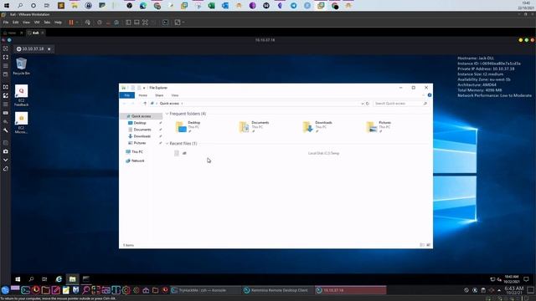Click the Remmina tools wrench icon in sidebar
The image size is (536, 301).
6,130
